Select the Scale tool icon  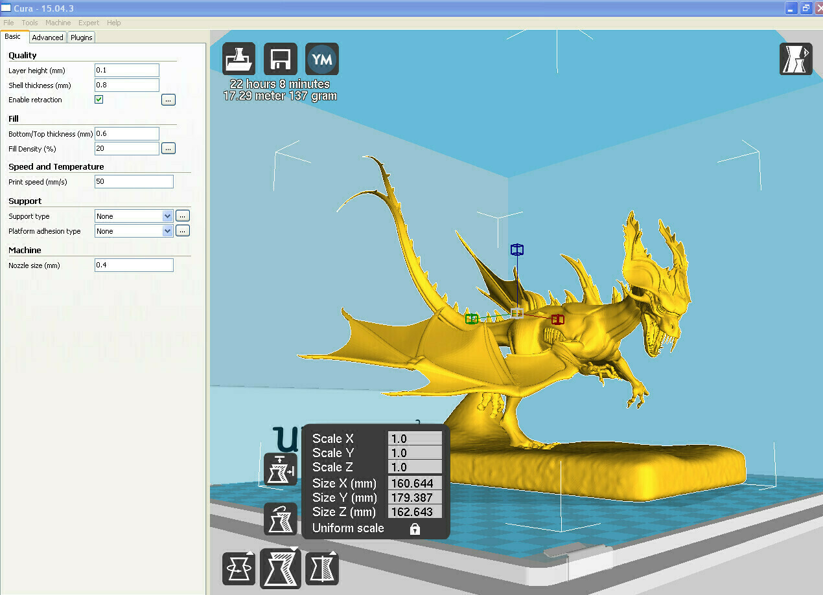point(280,568)
